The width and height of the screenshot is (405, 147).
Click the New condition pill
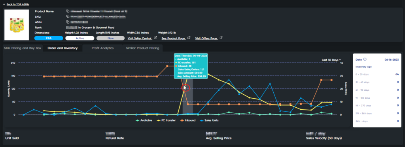[x=111, y=38]
